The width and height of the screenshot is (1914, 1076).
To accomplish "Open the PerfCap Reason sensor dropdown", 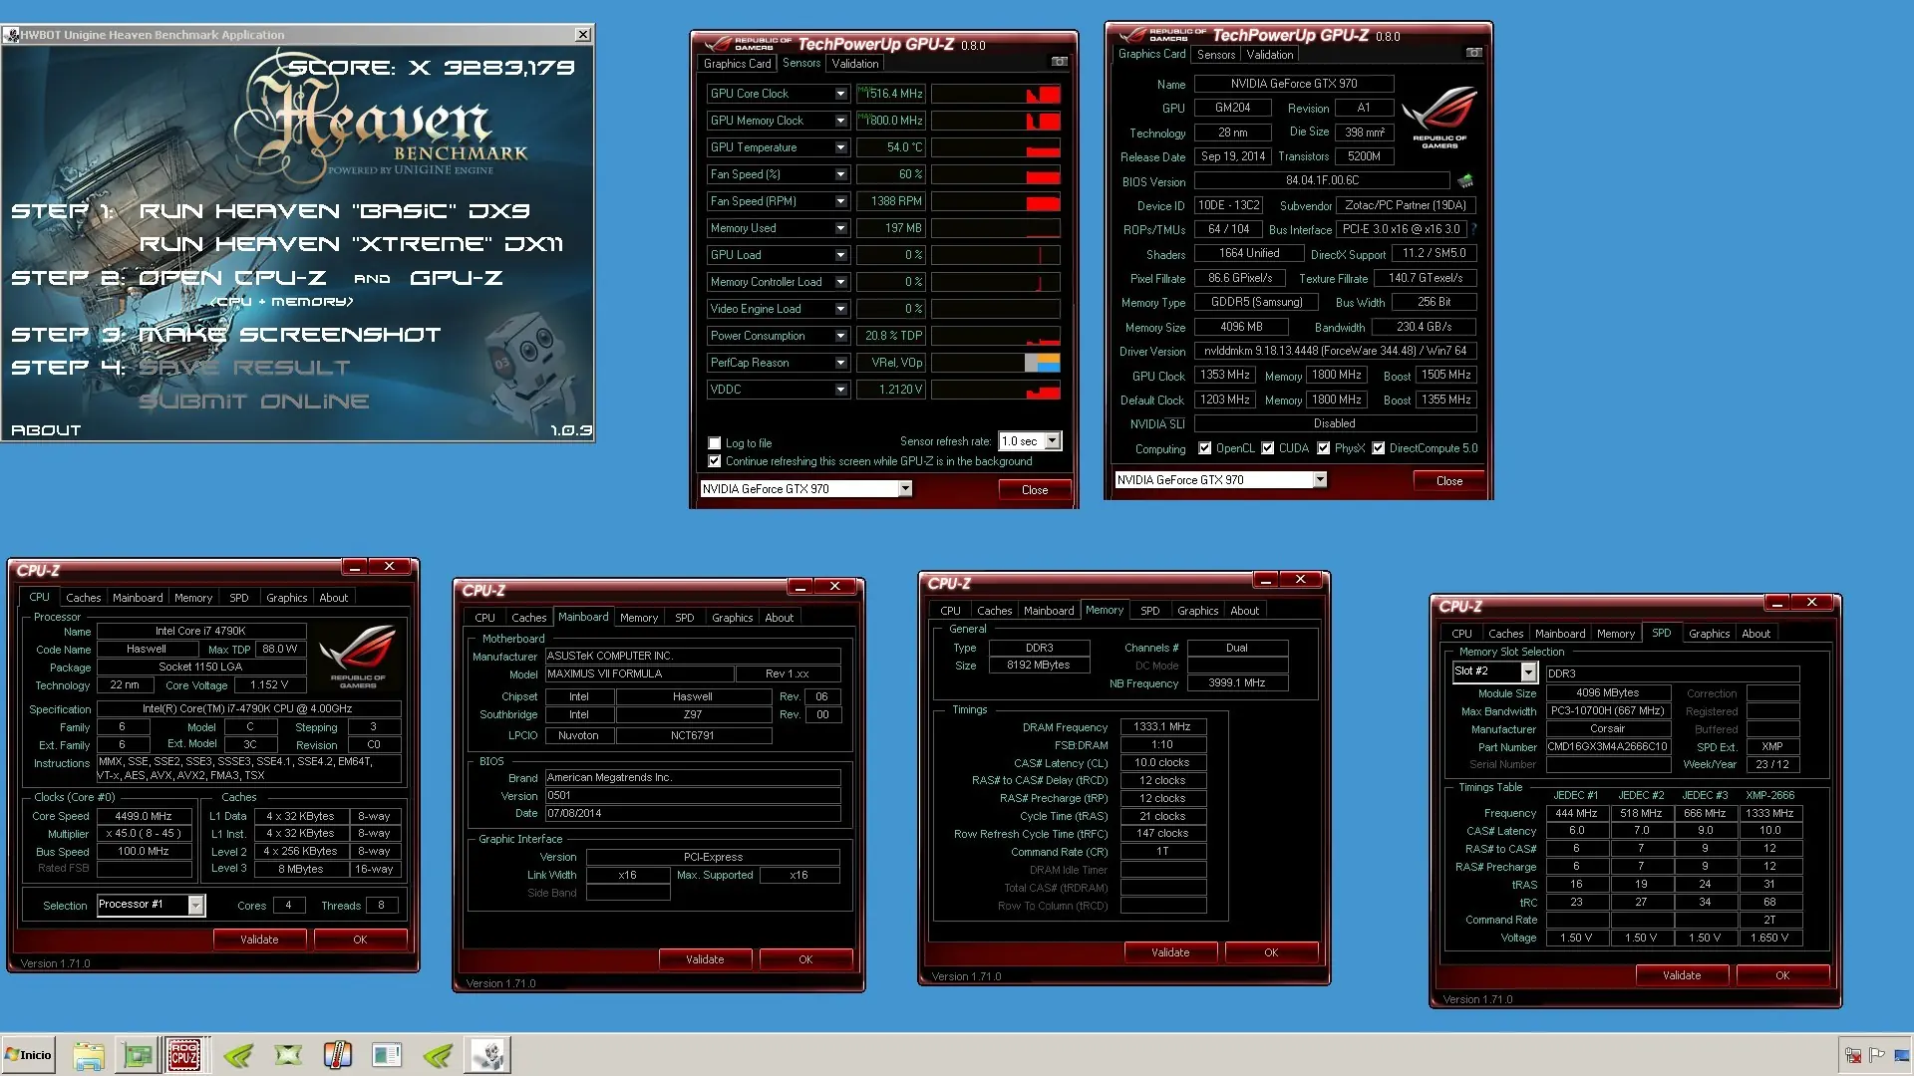I will [x=840, y=363].
